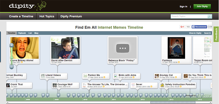This screenshot has height=104, width=219.
Task: Click the Facebook Recommend button
Action: 199,27
